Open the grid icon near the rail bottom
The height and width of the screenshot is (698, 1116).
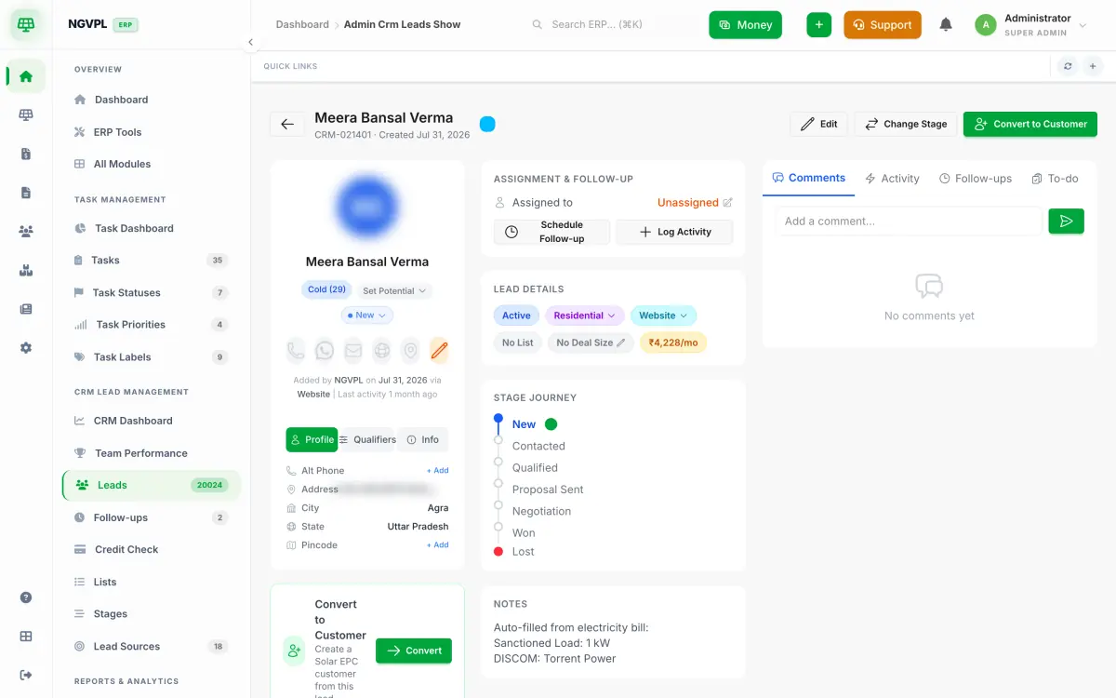coord(26,637)
